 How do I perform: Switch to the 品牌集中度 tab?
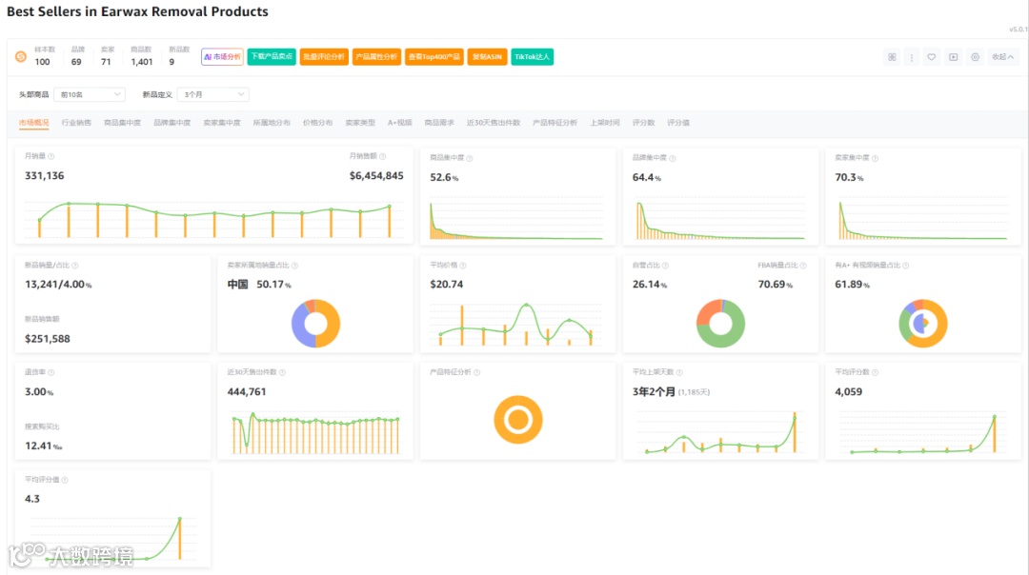coord(171,123)
